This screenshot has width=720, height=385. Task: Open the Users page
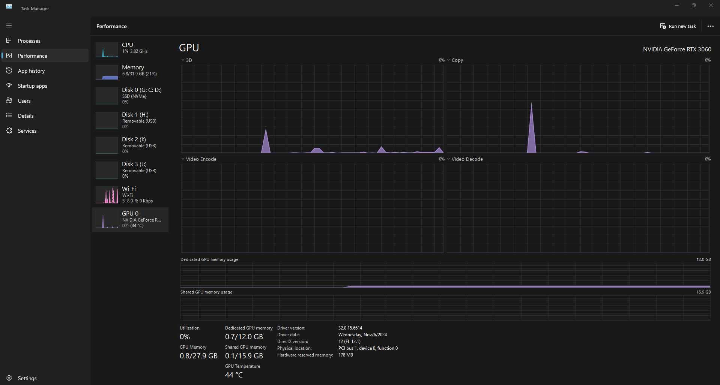(45, 100)
